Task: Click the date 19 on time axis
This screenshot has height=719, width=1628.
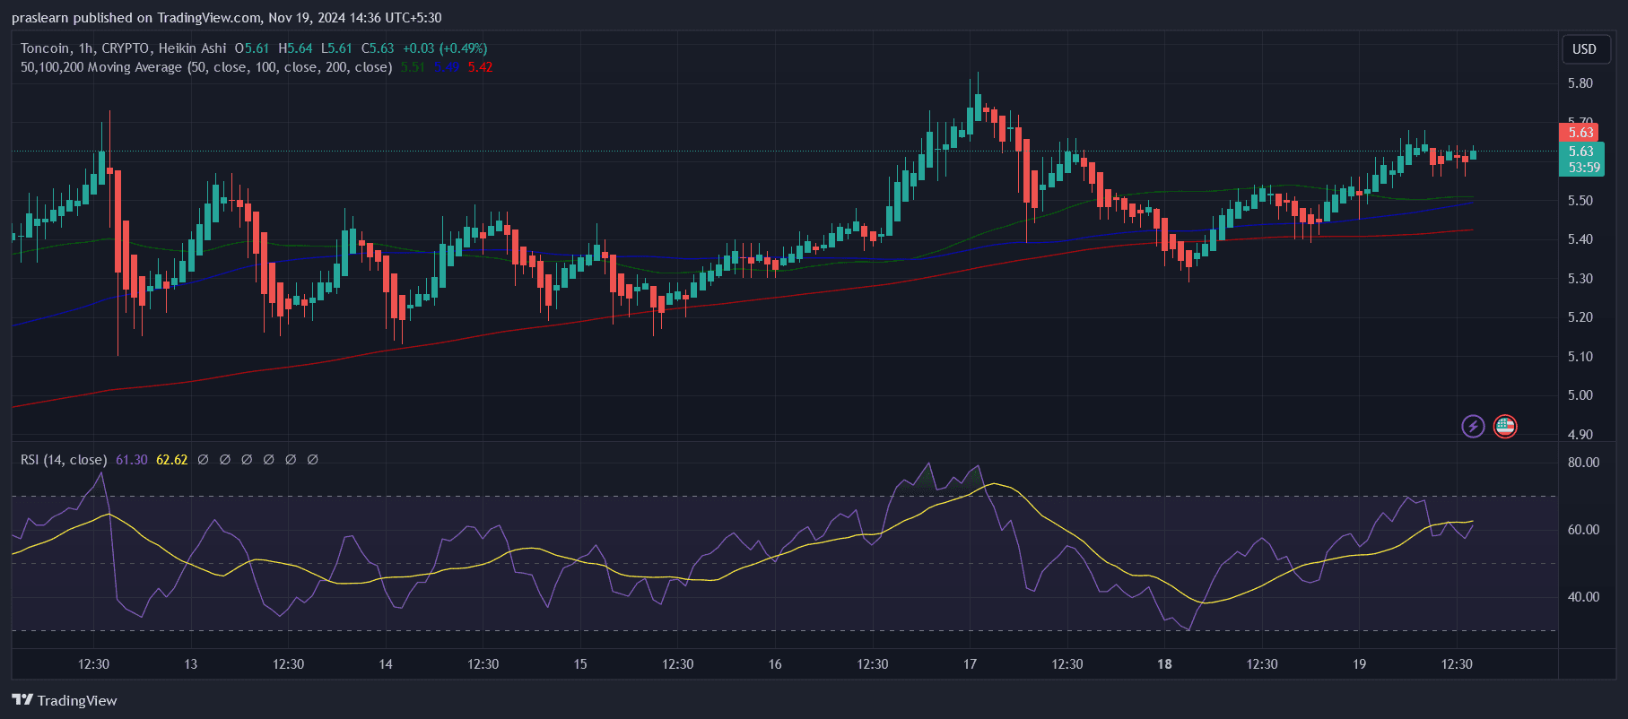Action: click(1360, 664)
